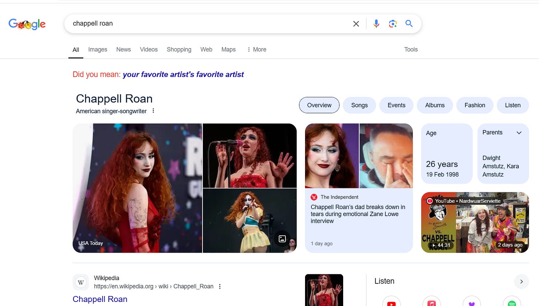539x306 pixels.
Task: Select the Events chip
Action: coord(396,105)
